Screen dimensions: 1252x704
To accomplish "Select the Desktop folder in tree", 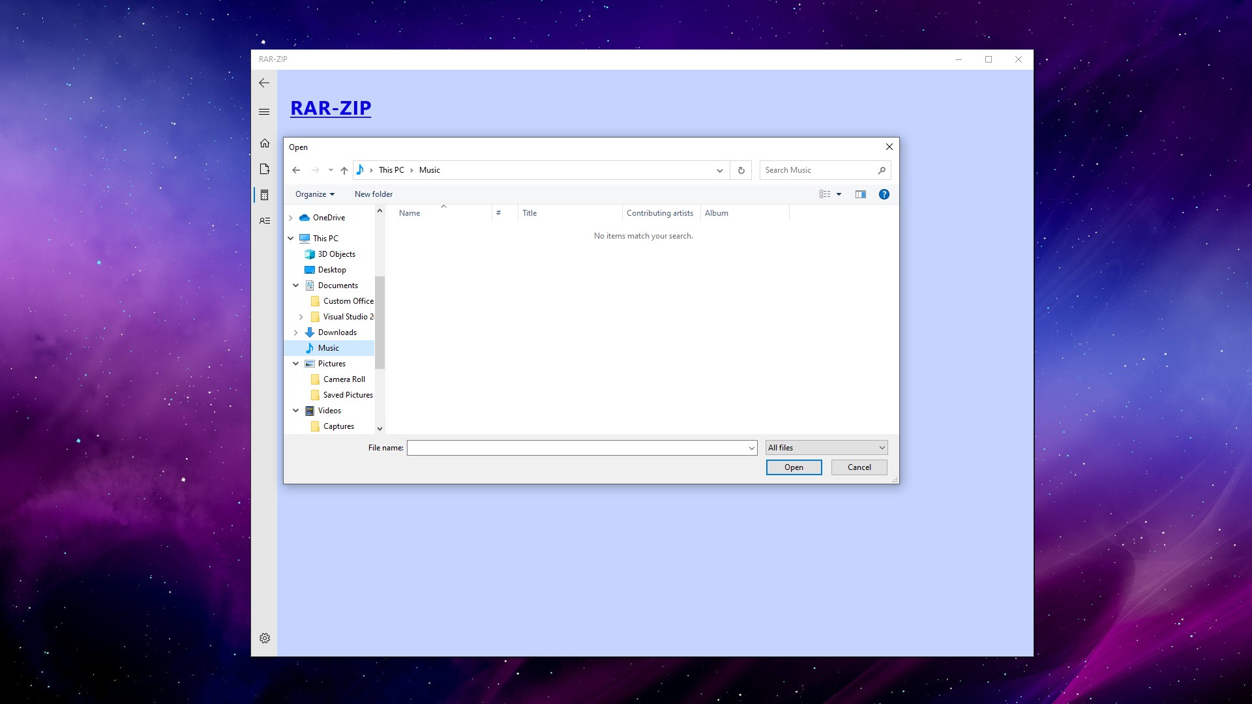I will pyautogui.click(x=331, y=269).
